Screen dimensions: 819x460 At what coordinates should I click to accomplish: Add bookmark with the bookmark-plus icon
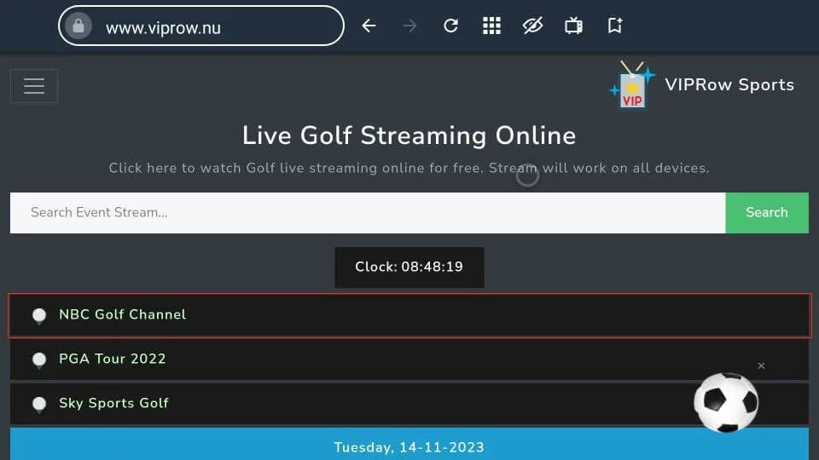[x=615, y=26]
